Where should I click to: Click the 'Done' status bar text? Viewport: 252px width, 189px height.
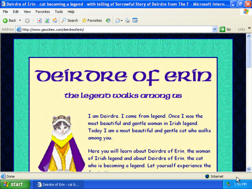tap(11, 176)
